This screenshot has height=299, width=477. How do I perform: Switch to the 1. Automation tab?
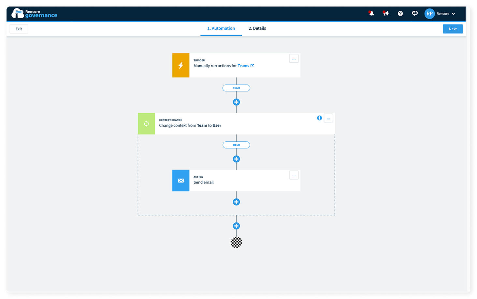pos(221,28)
